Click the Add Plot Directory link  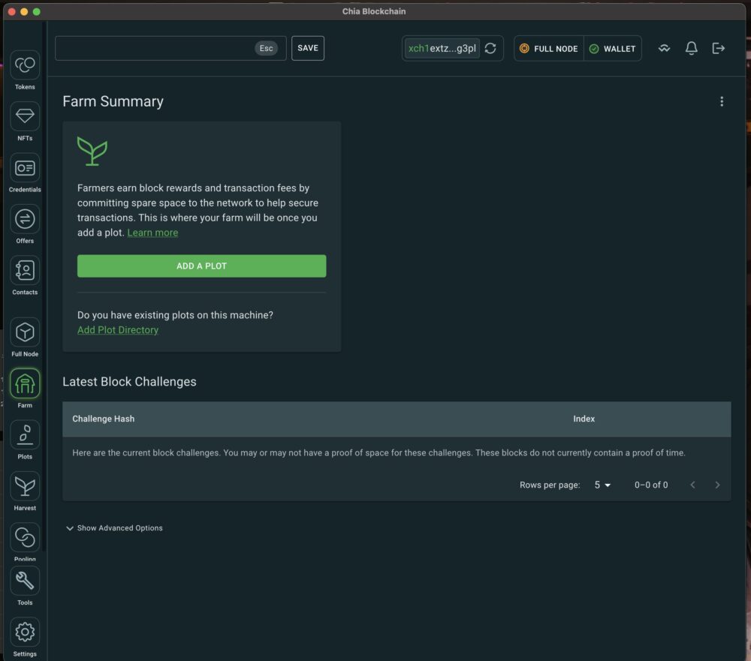(118, 330)
